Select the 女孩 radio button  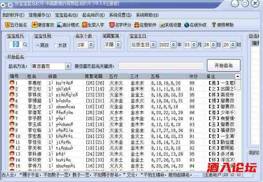56,45
